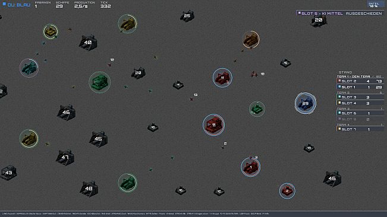The height and width of the screenshot is (217, 387).
Task: Click the red ship group labeled 18
Action: (x=254, y=74)
